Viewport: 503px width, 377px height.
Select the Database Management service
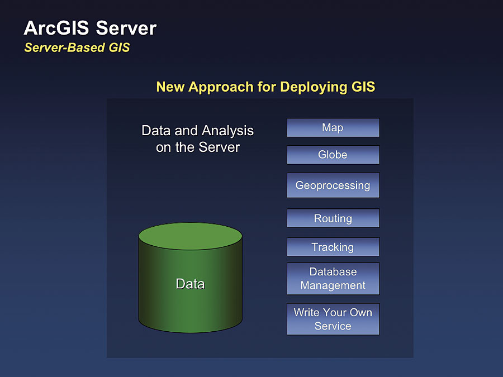click(x=333, y=278)
